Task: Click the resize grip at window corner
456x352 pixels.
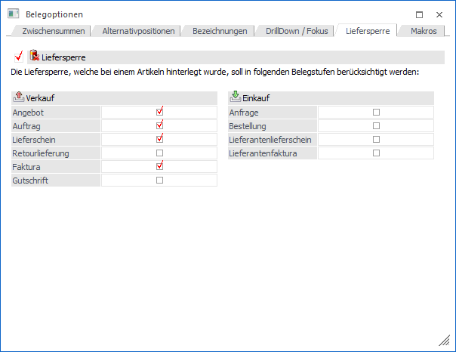Action: pyautogui.click(x=445, y=341)
